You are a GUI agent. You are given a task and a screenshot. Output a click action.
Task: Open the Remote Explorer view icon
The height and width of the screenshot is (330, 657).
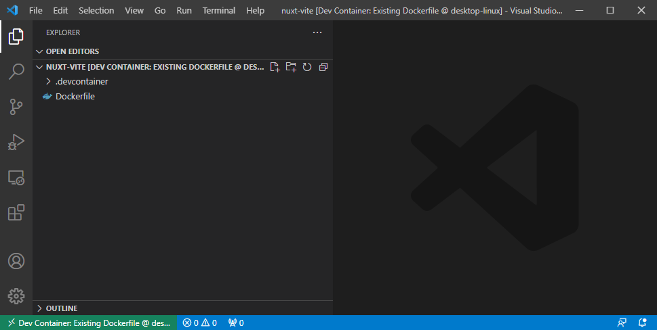[x=16, y=178]
